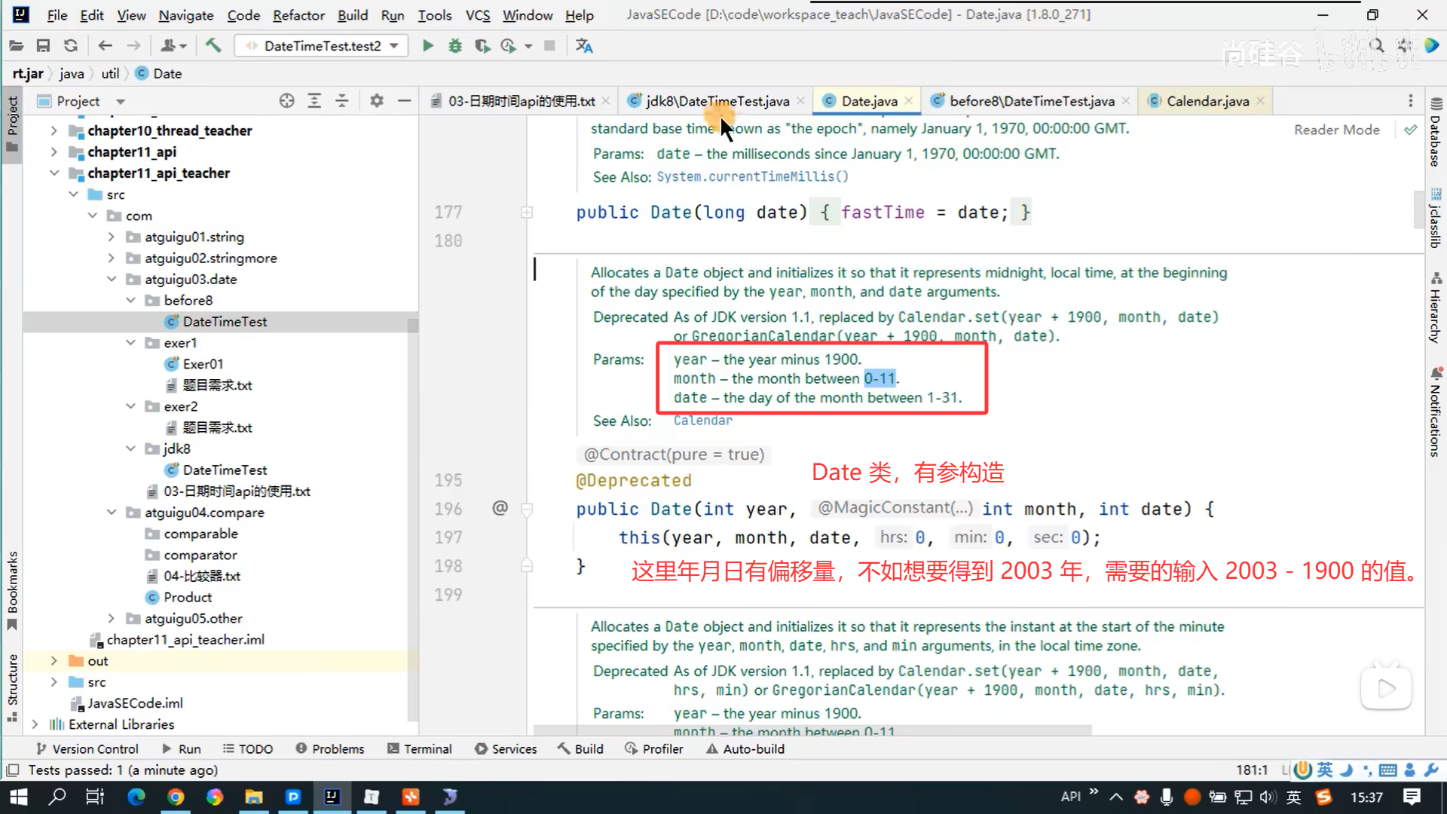1447x814 pixels.
Task: Open DateTimeTest.test2 run configuration dropdown
Action: pos(323,46)
